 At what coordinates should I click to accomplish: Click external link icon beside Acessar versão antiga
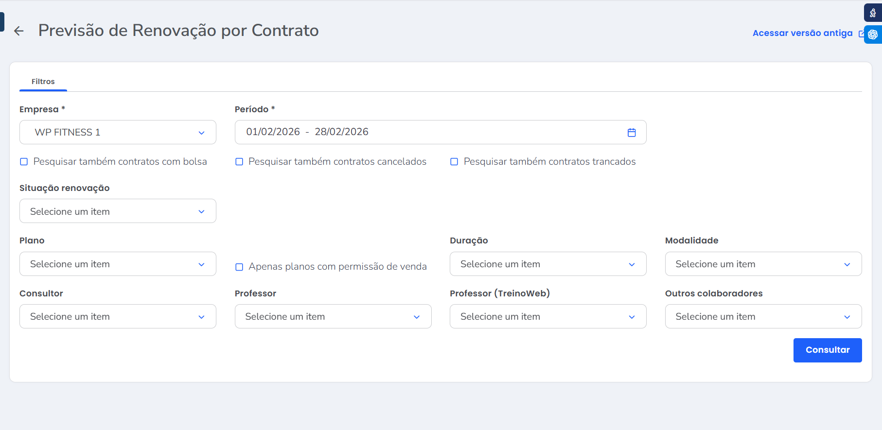[861, 34]
